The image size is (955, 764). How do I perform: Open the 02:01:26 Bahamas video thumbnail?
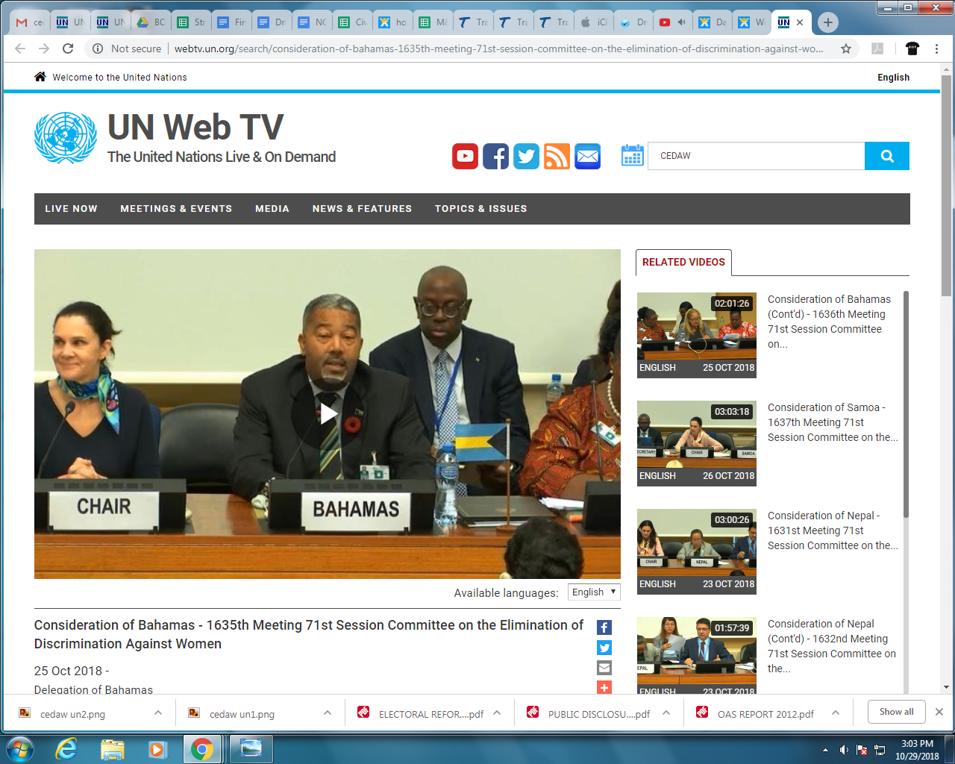[697, 335]
